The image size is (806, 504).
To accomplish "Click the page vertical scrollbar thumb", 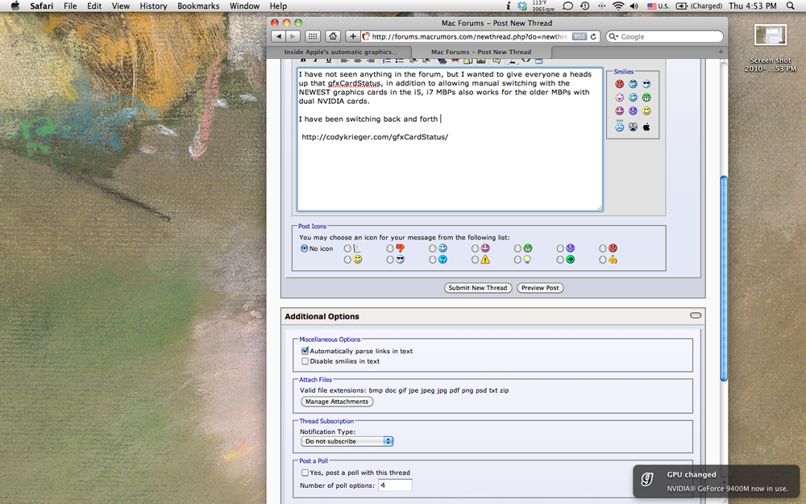I will pyautogui.click(x=724, y=279).
